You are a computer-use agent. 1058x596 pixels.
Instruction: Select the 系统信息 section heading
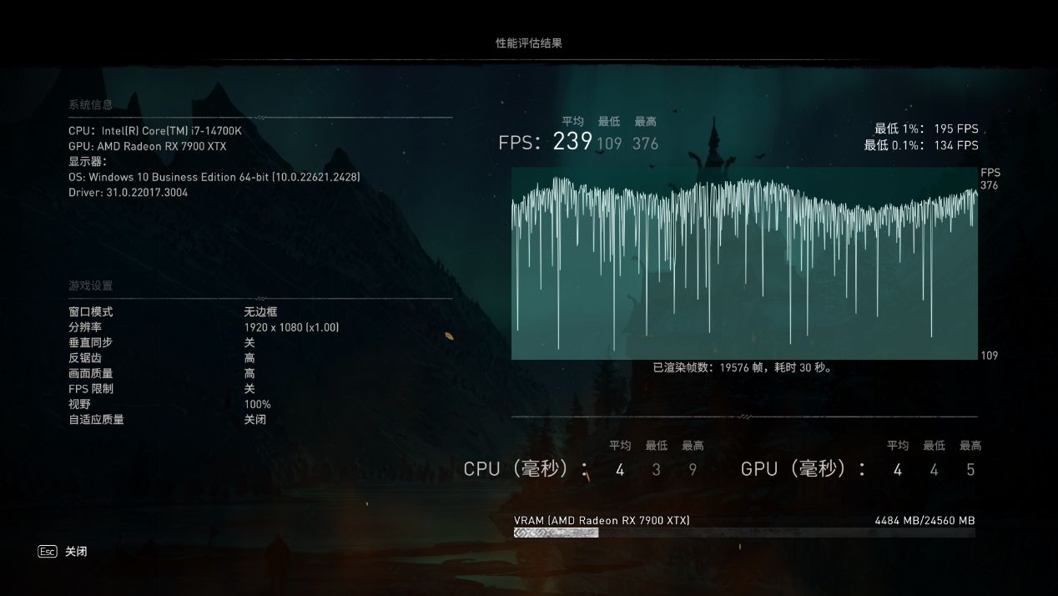coord(90,105)
